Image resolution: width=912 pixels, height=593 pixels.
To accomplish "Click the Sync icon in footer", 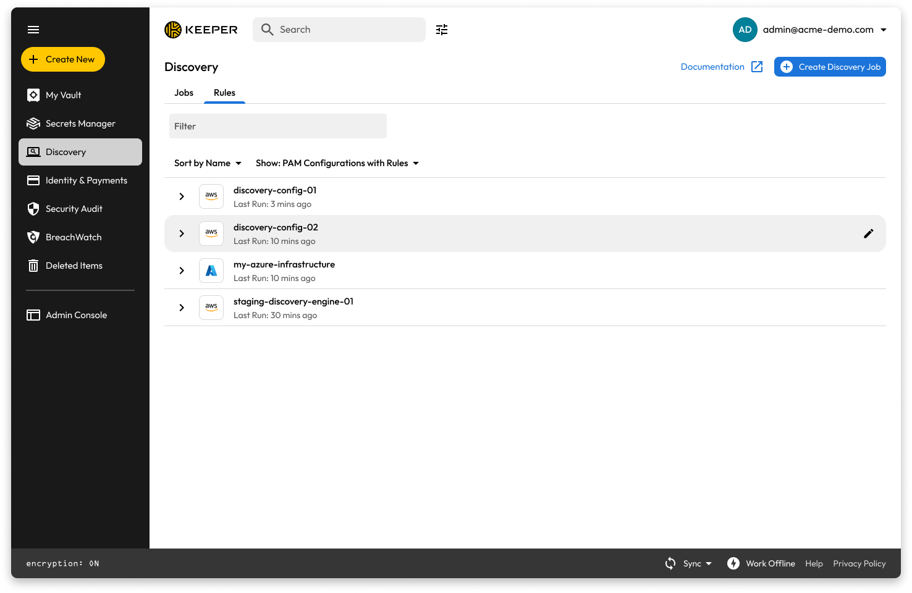I will 670,563.
